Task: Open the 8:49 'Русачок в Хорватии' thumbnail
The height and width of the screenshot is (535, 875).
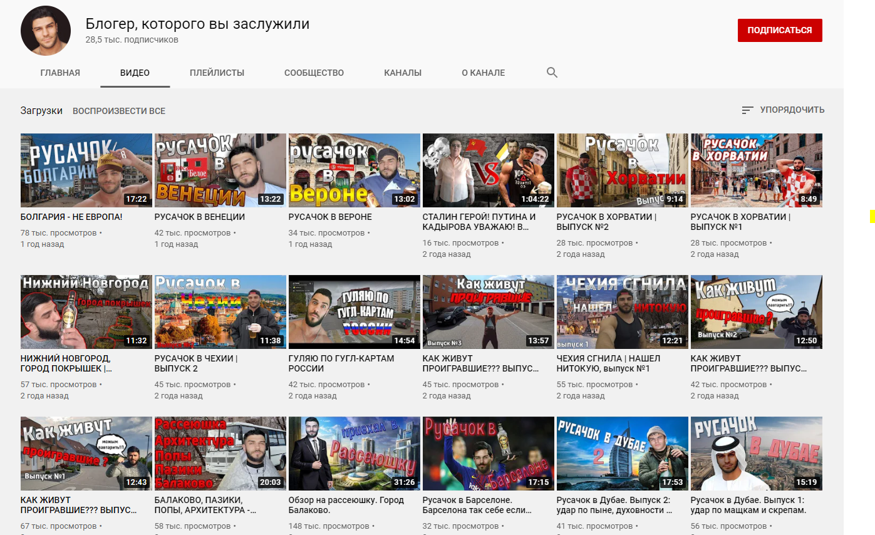Action: click(757, 170)
